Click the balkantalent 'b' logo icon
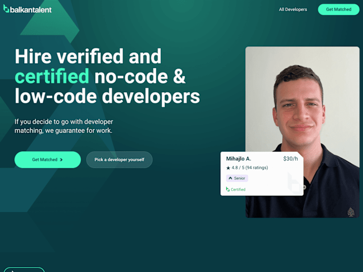This screenshot has width=363, height=272. click(6, 9)
